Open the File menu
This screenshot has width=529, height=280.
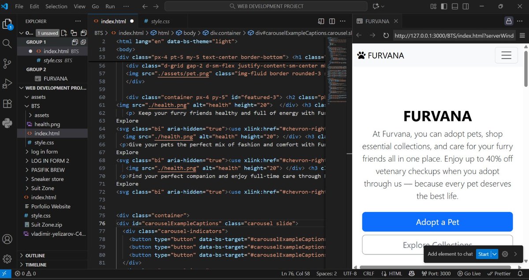19,7
